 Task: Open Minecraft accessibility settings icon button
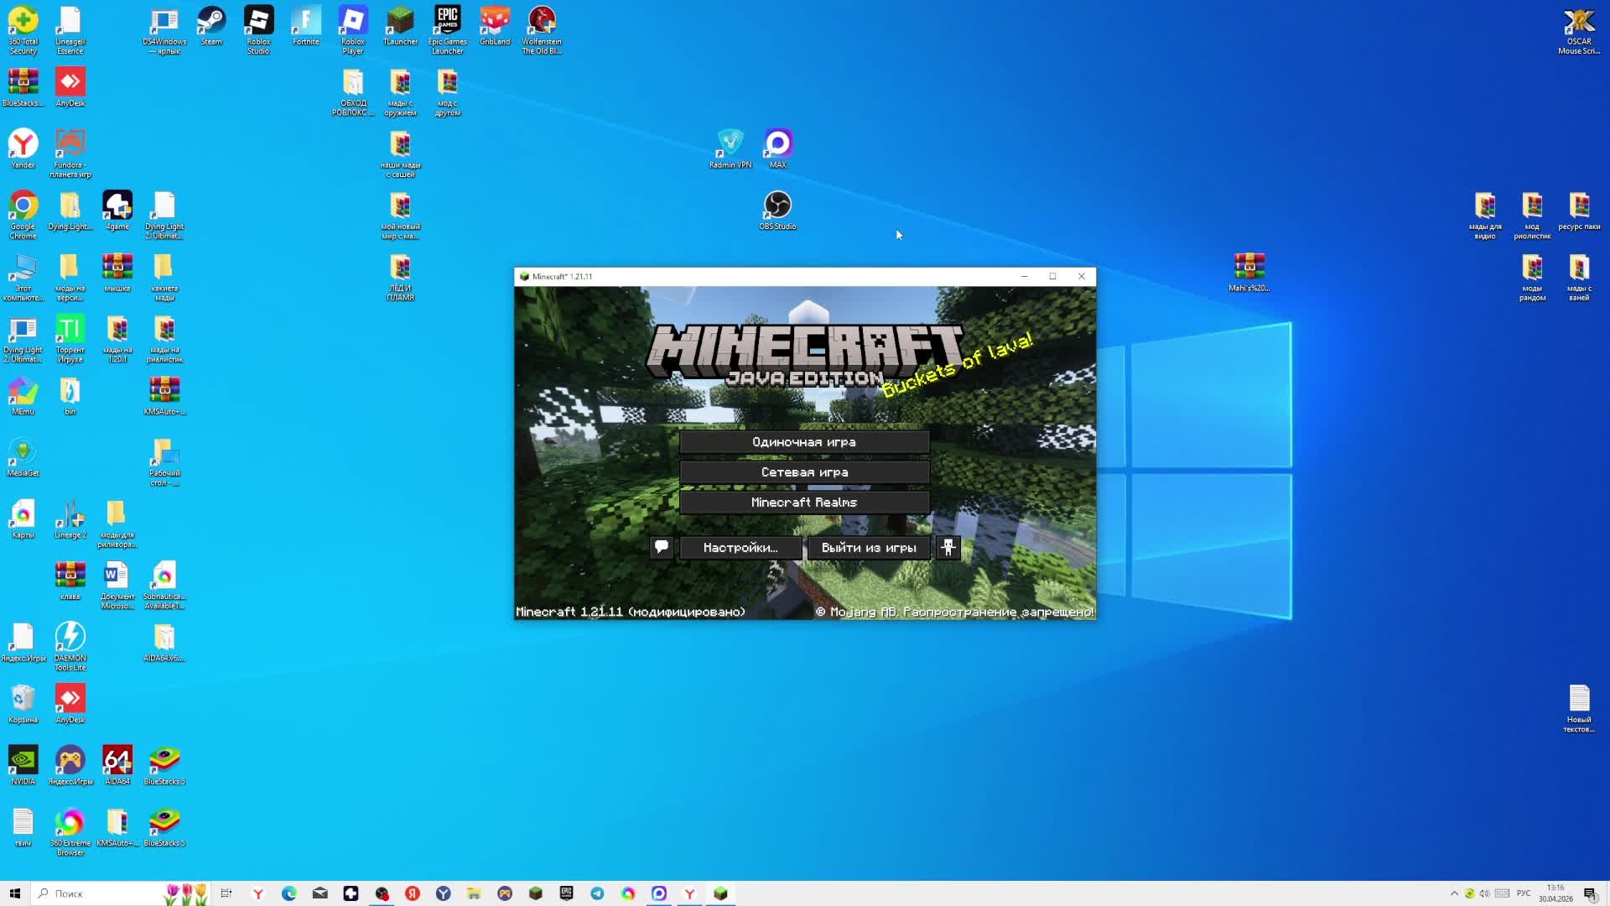tap(948, 547)
